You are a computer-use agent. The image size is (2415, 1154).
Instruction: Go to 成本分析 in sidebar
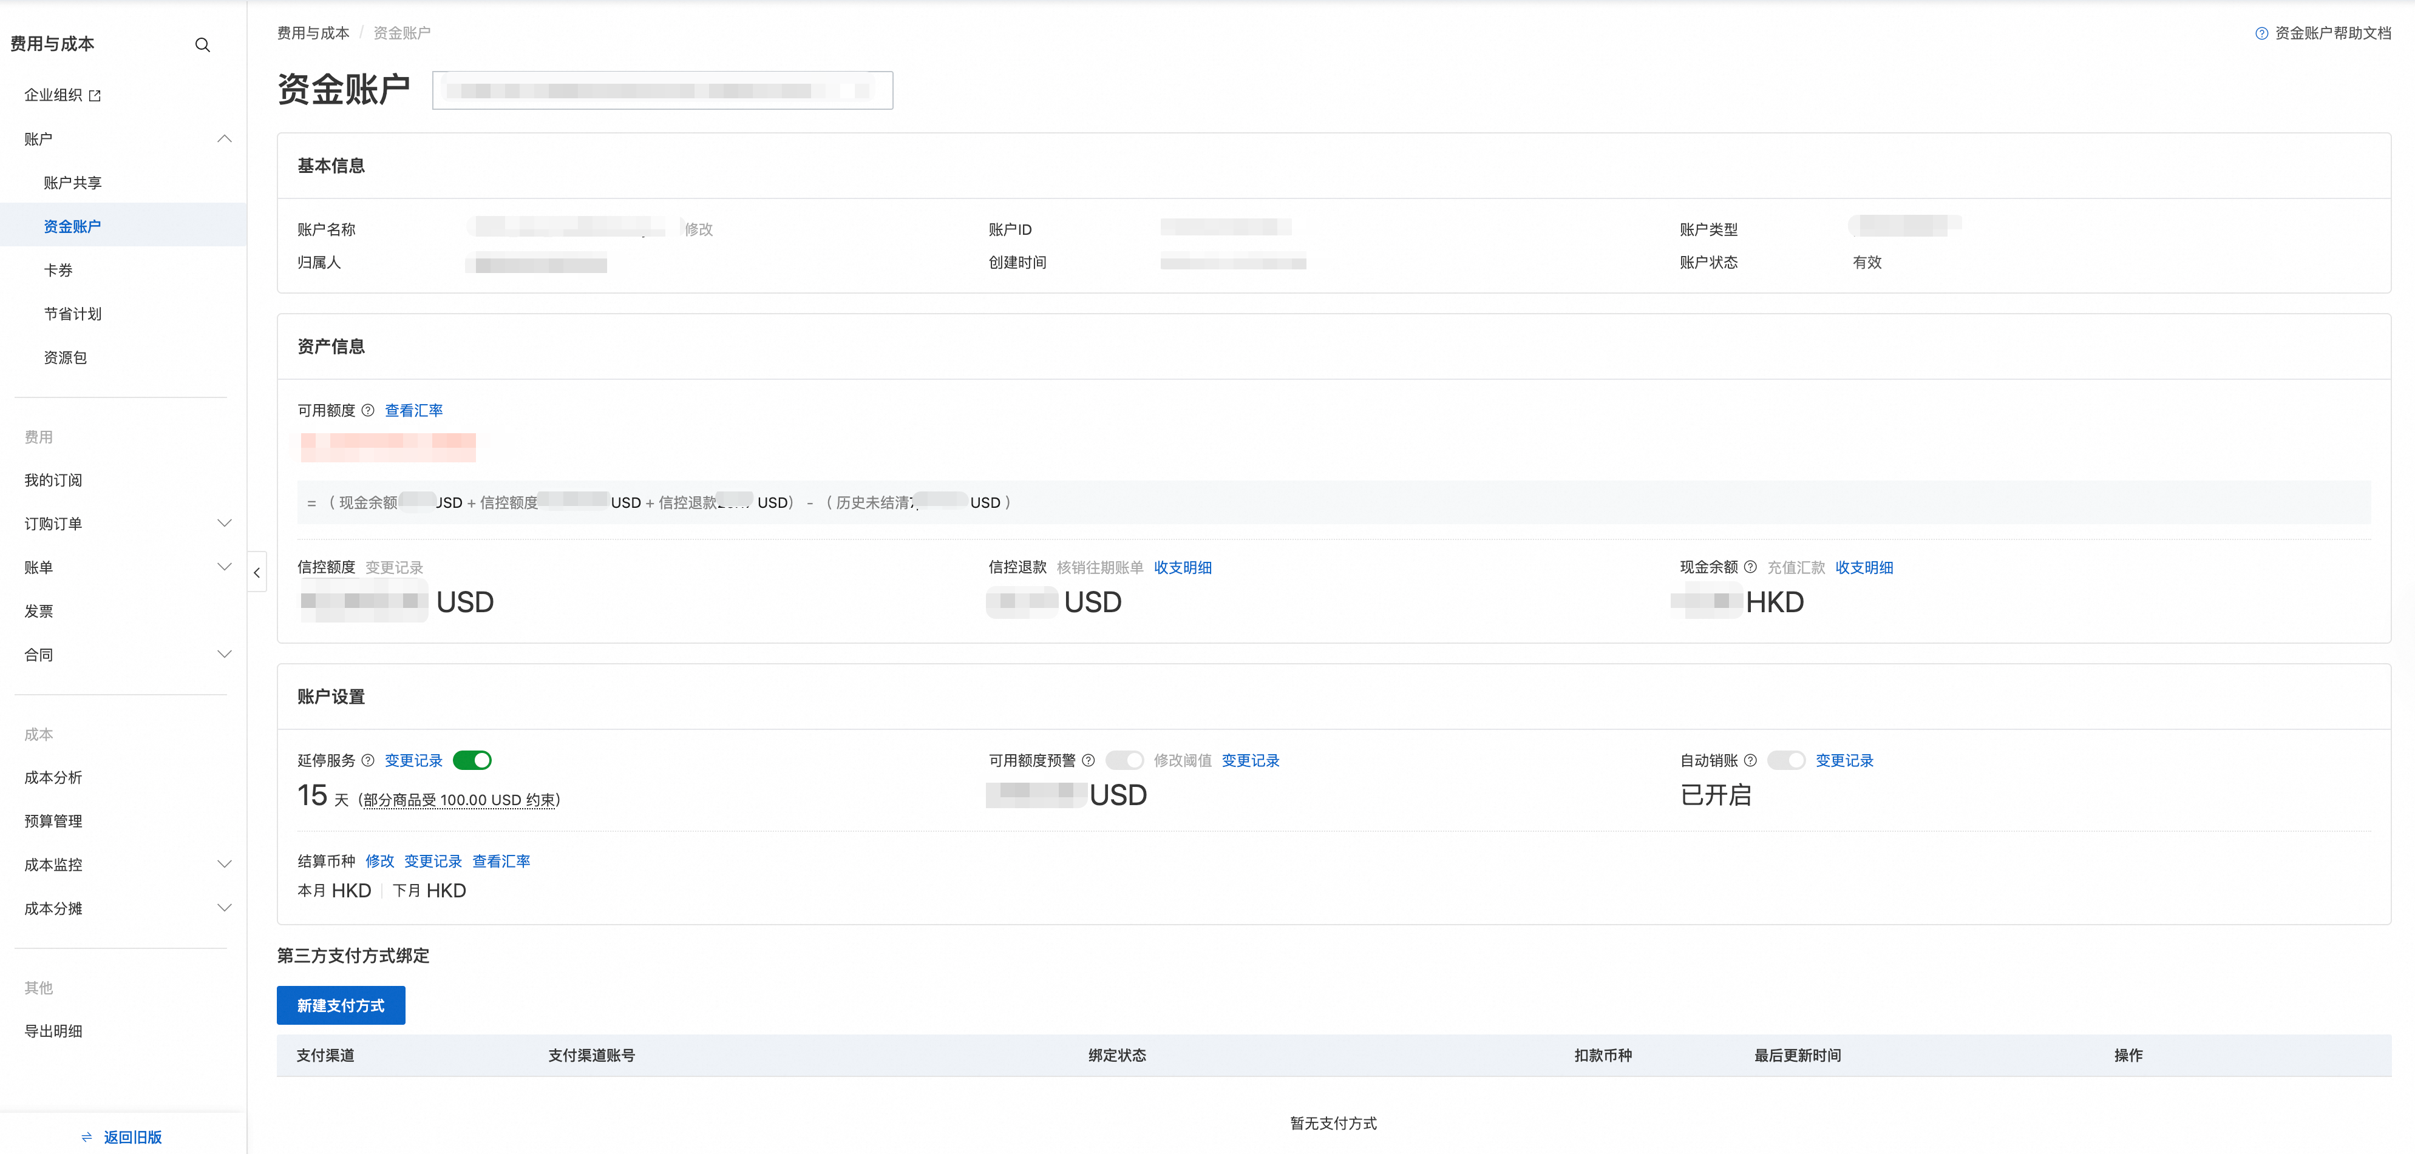click(53, 777)
